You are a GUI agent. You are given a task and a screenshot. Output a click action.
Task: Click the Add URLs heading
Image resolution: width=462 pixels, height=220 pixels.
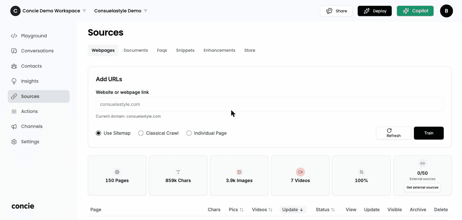(109, 79)
